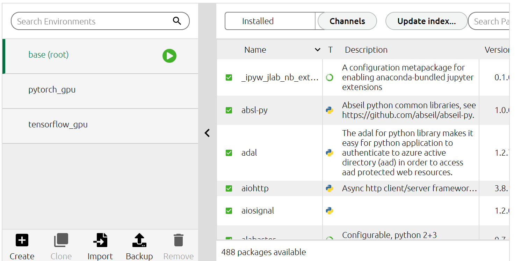Click the Create environment plus icon
Viewport: 521px width, 261px height.
22,240
